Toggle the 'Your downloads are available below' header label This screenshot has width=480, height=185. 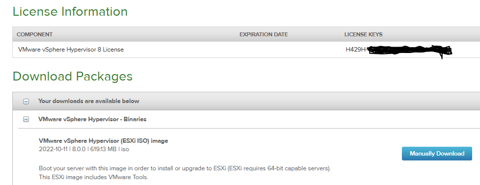(89, 101)
